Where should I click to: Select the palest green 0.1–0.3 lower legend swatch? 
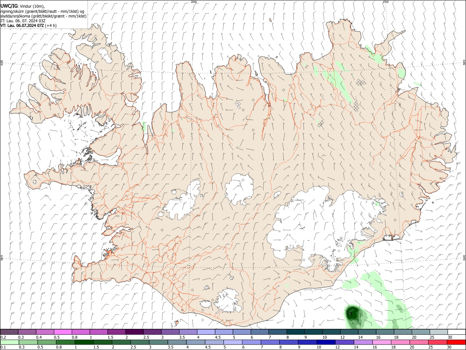[9, 342]
